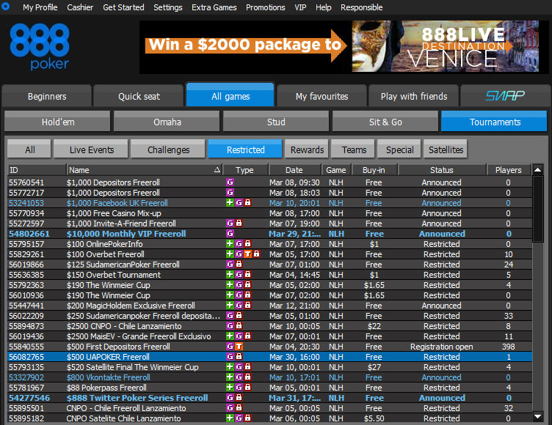The width and height of the screenshot is (552, 425).
Task: Sort tournaments by ID column header
Action: tap(37, 170)
